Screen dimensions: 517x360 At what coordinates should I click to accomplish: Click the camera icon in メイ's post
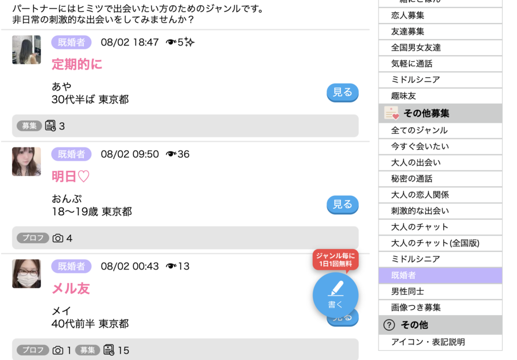58,350
